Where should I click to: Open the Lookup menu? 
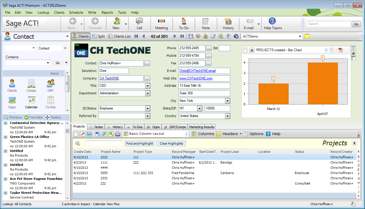point(43,13)
